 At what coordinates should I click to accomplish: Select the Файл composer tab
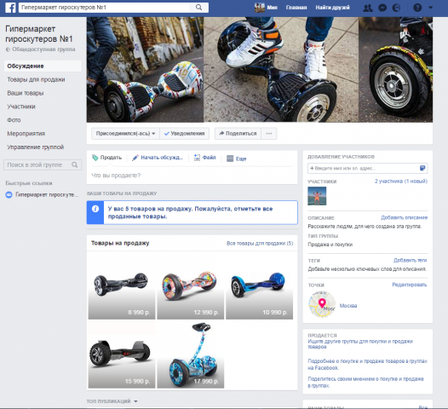point(205,158)
